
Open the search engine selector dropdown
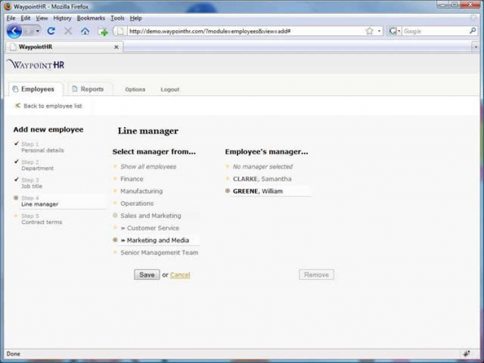394,31
